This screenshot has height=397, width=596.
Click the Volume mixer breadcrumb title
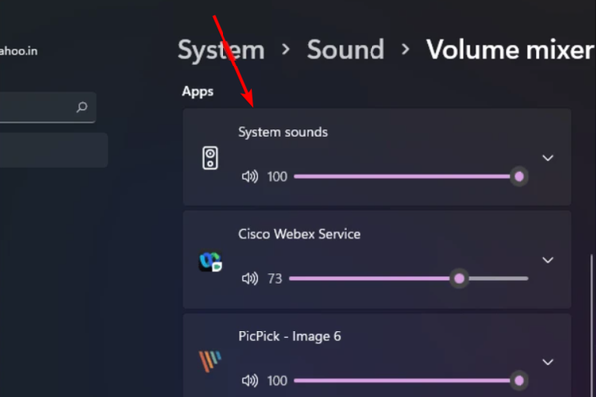click(x=509, y=49)
